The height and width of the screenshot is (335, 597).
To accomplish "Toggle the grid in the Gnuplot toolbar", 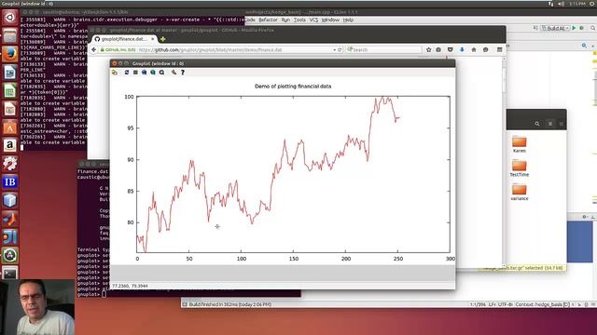I will (x=135, y=73).
